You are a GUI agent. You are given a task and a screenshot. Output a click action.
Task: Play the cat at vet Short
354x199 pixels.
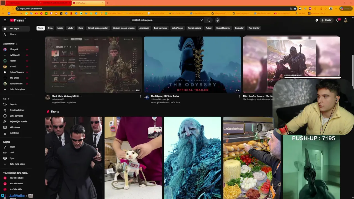coord(133,158)
